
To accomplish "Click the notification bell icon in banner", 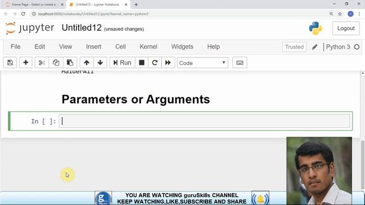I will (x=260, y=198).
